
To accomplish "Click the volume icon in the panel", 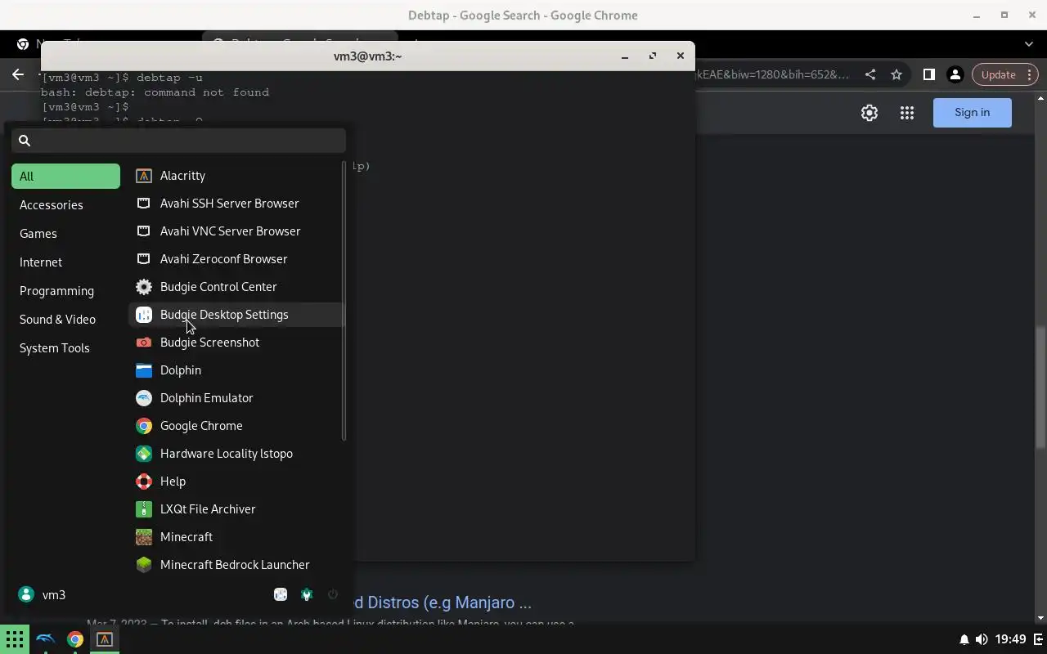I will click(982, 639).
